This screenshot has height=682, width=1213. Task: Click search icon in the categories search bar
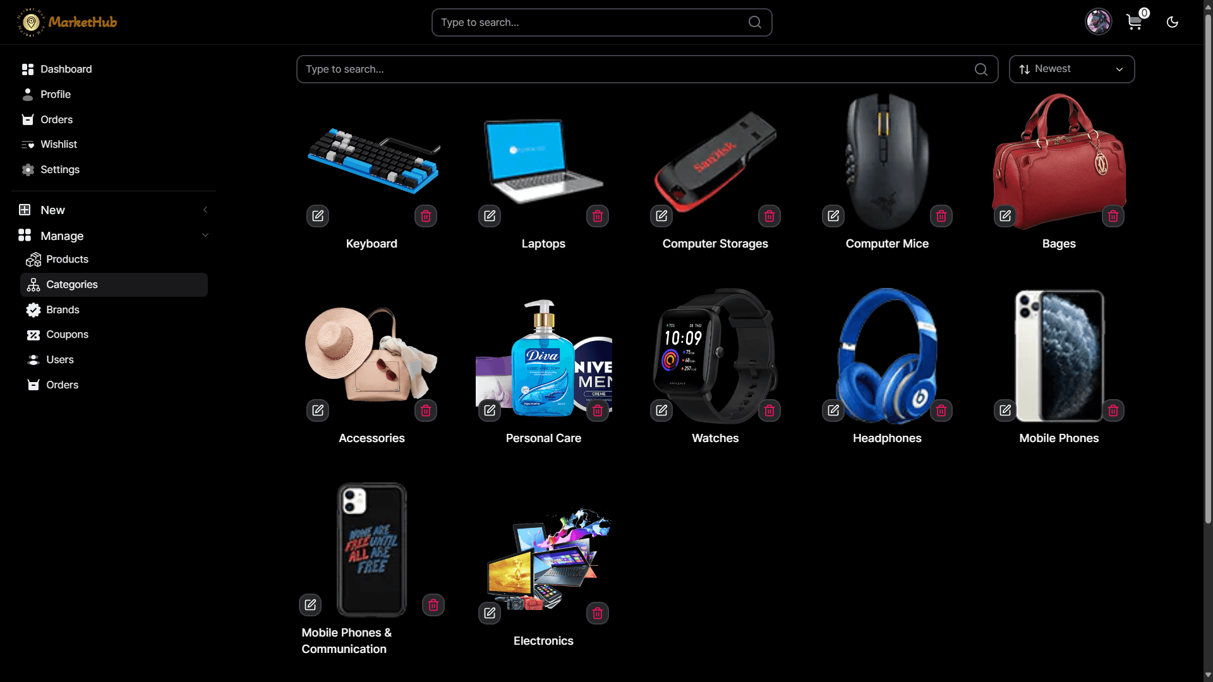[981, 69]
